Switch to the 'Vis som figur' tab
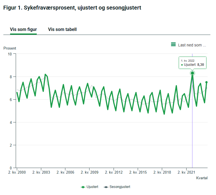The height and width of the screenshot is (195, 216). point(23,29)
